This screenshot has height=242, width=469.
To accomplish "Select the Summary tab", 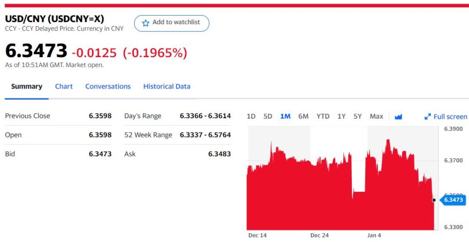I will (x=27, y=86).
